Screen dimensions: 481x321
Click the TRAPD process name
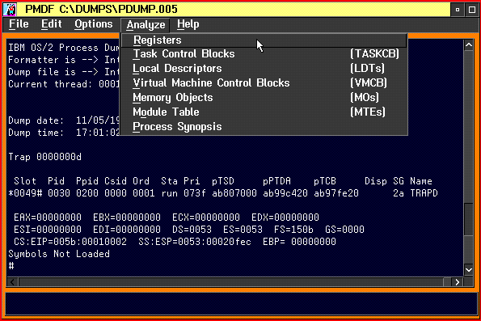click(424, 193)
